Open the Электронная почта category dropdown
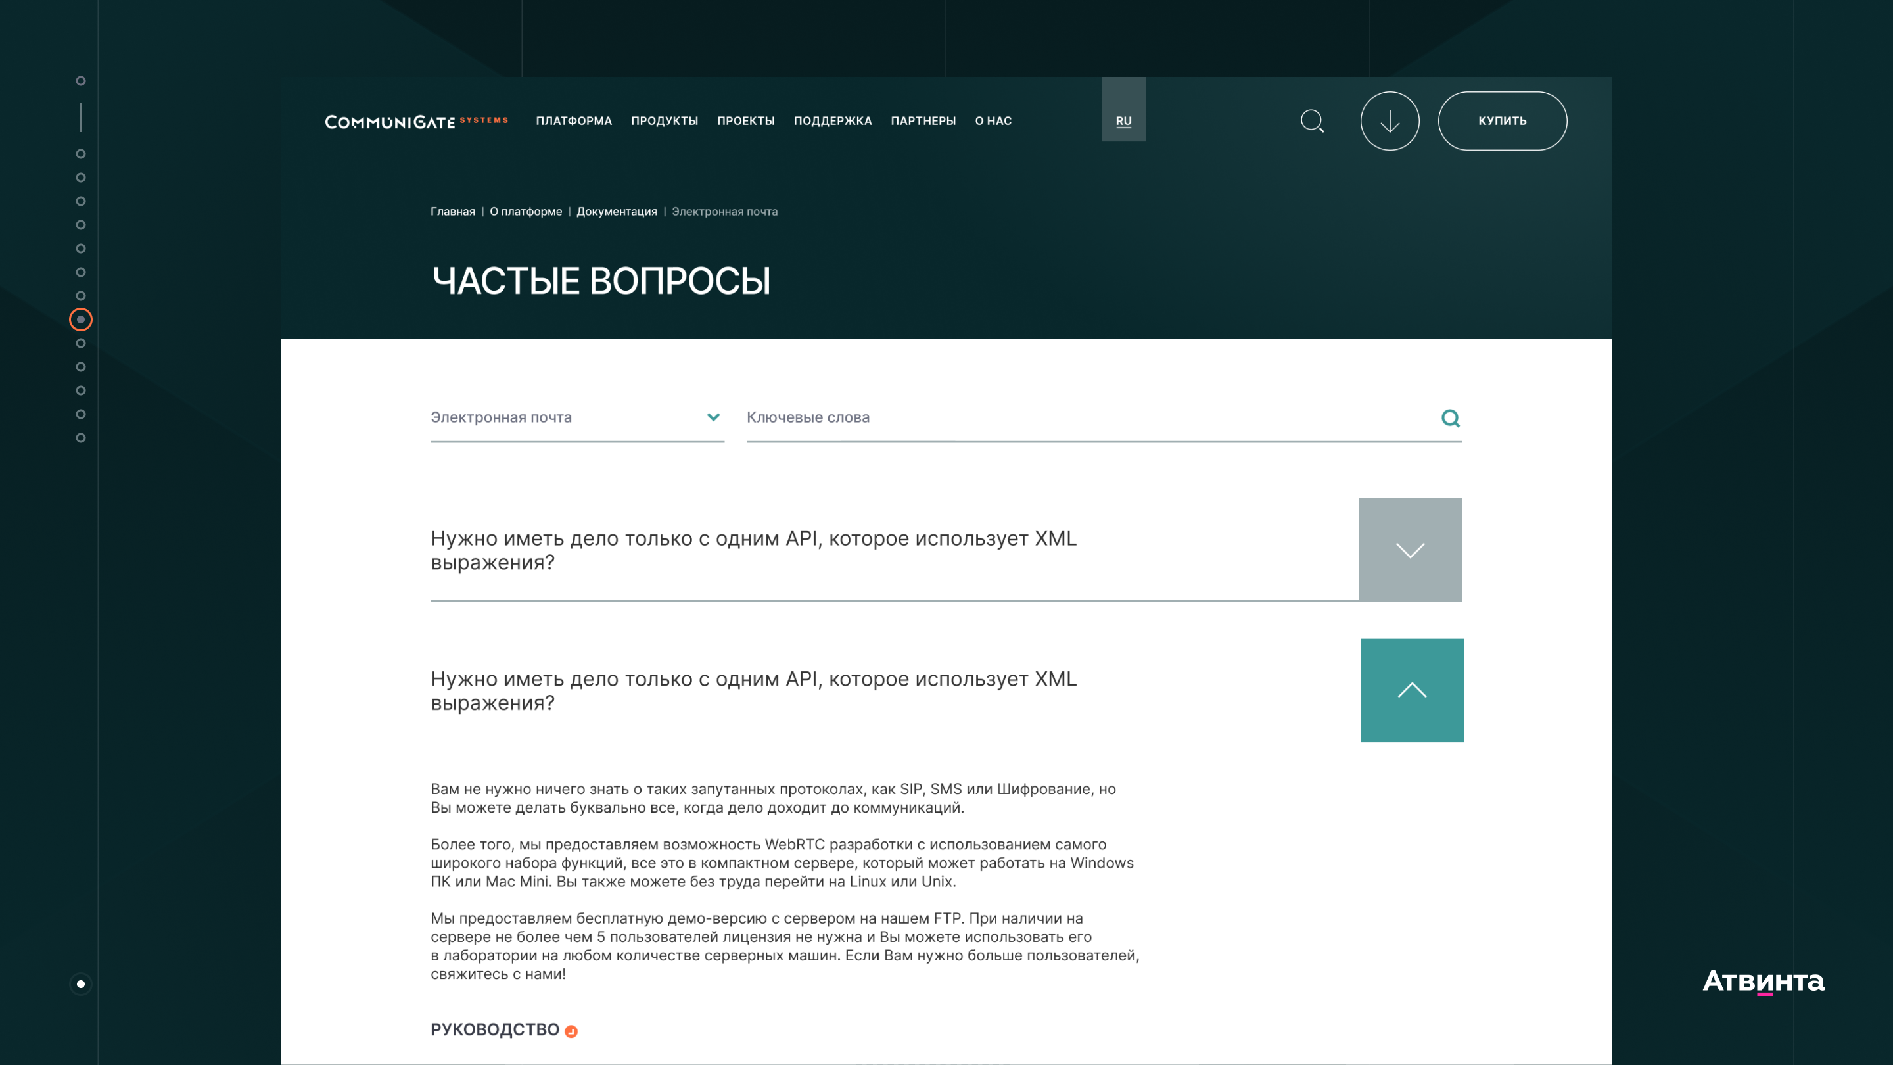The image size is (1893, 1065). (x=577, y=417)
